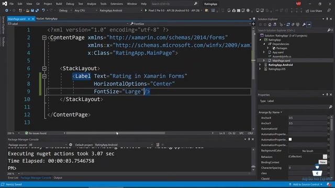Undo the last edit via toolbar
The height and width of the screenshot is (188, 335).
pyautogui.click(x=43, y=10)
